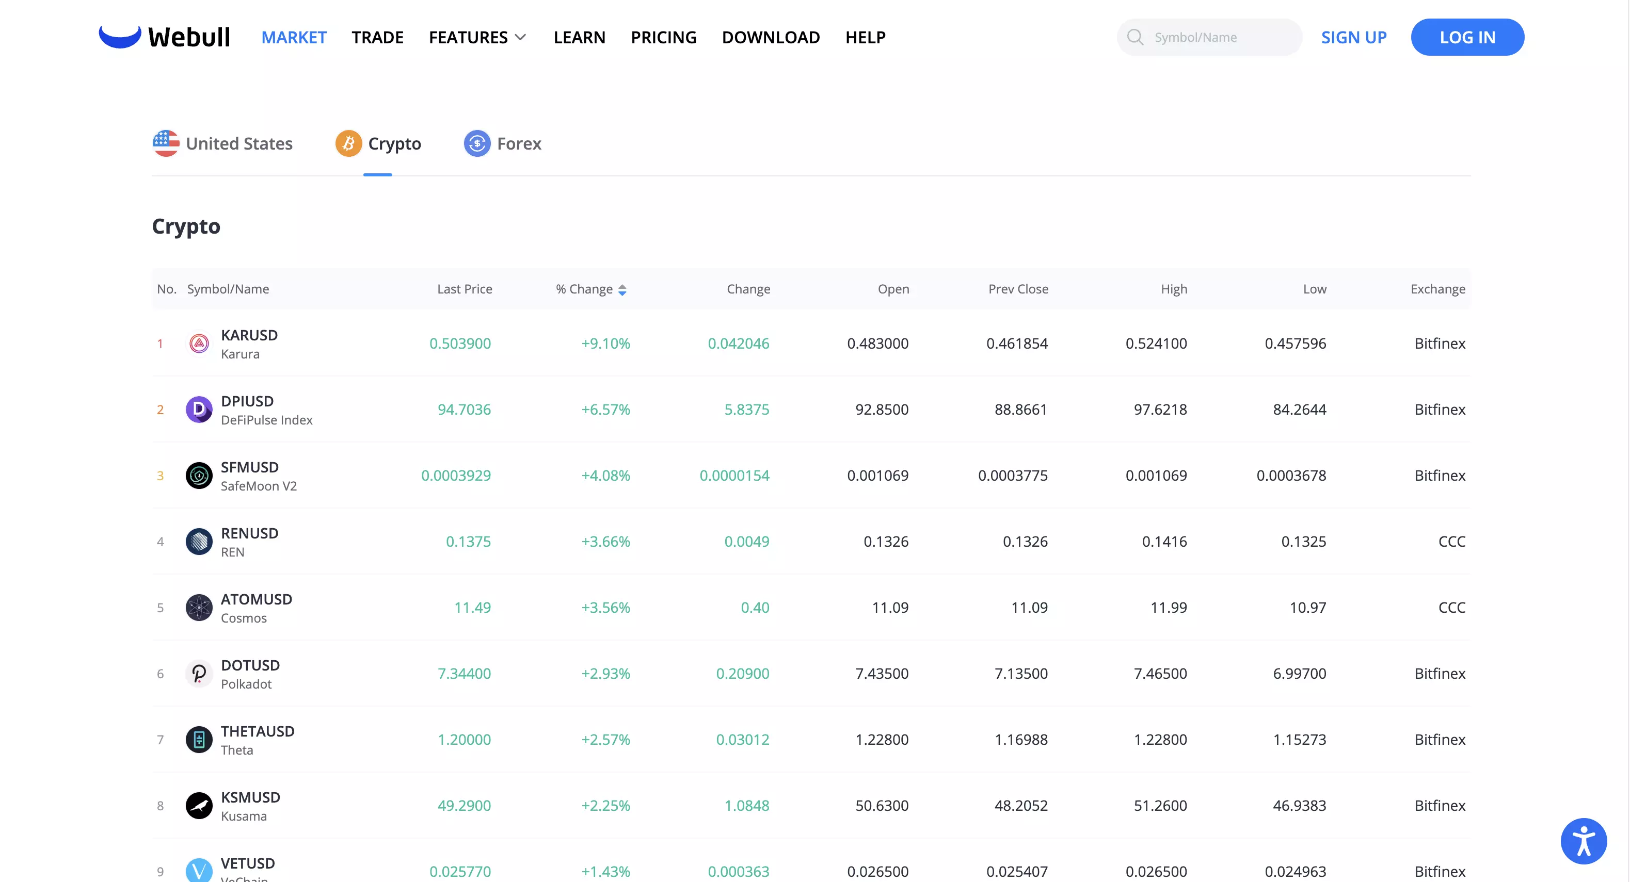Open the VETUSD symbol link
The height and width of the screenshot is (882, 1630).
pyautogui.click(x=247, y=863)
